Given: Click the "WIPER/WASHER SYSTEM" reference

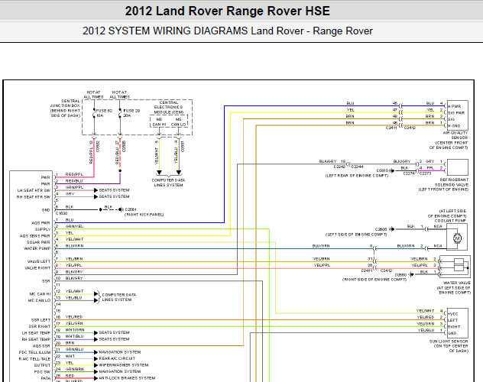Looking at the screenshot, I should point(124,365).
